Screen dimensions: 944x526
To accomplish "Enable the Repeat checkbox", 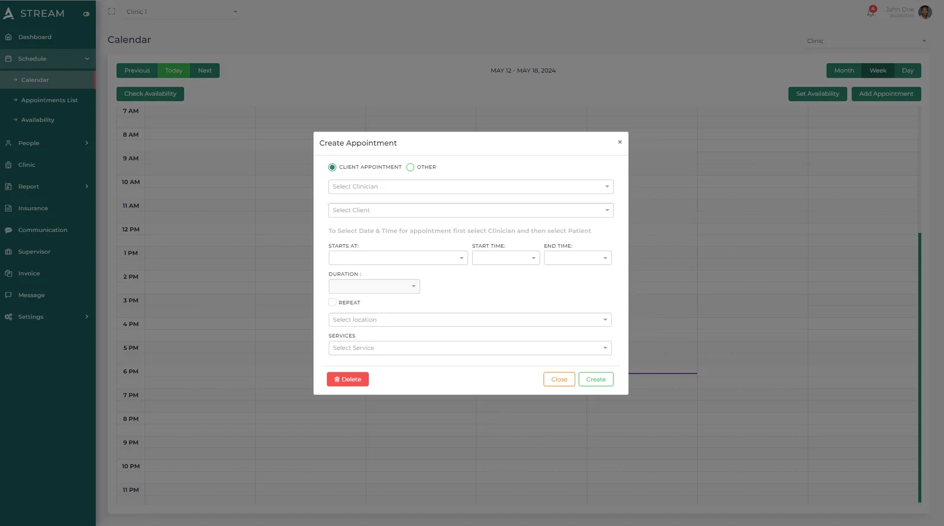I will (x=332, y=303).
